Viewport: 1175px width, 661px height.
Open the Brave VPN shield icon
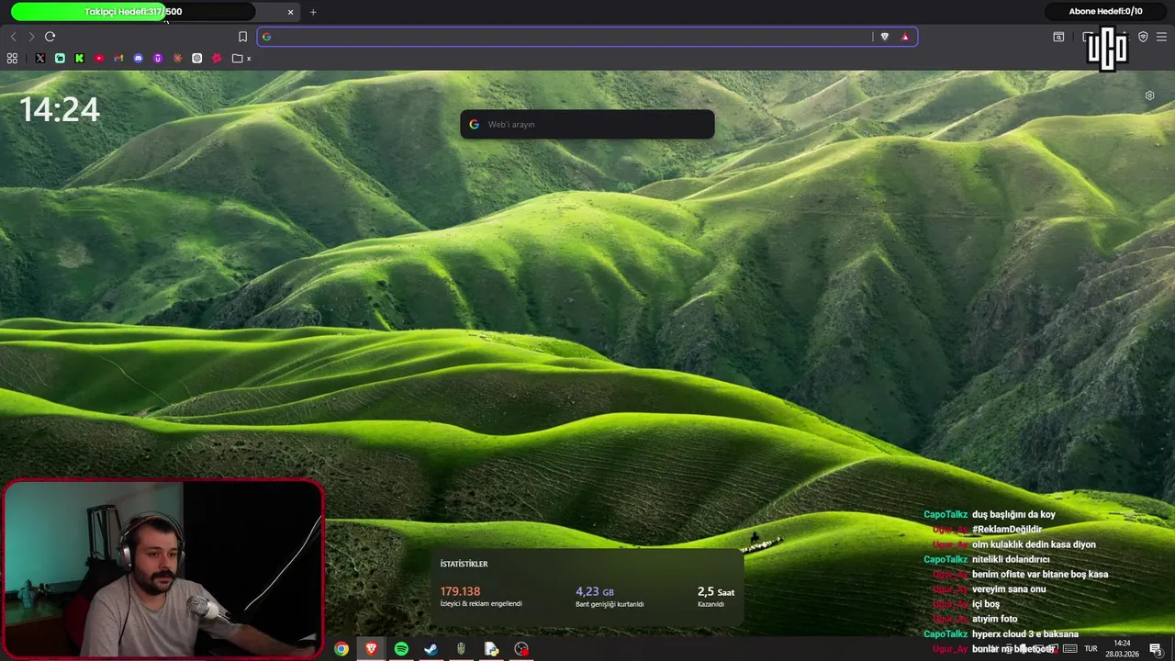point(1143,37)
